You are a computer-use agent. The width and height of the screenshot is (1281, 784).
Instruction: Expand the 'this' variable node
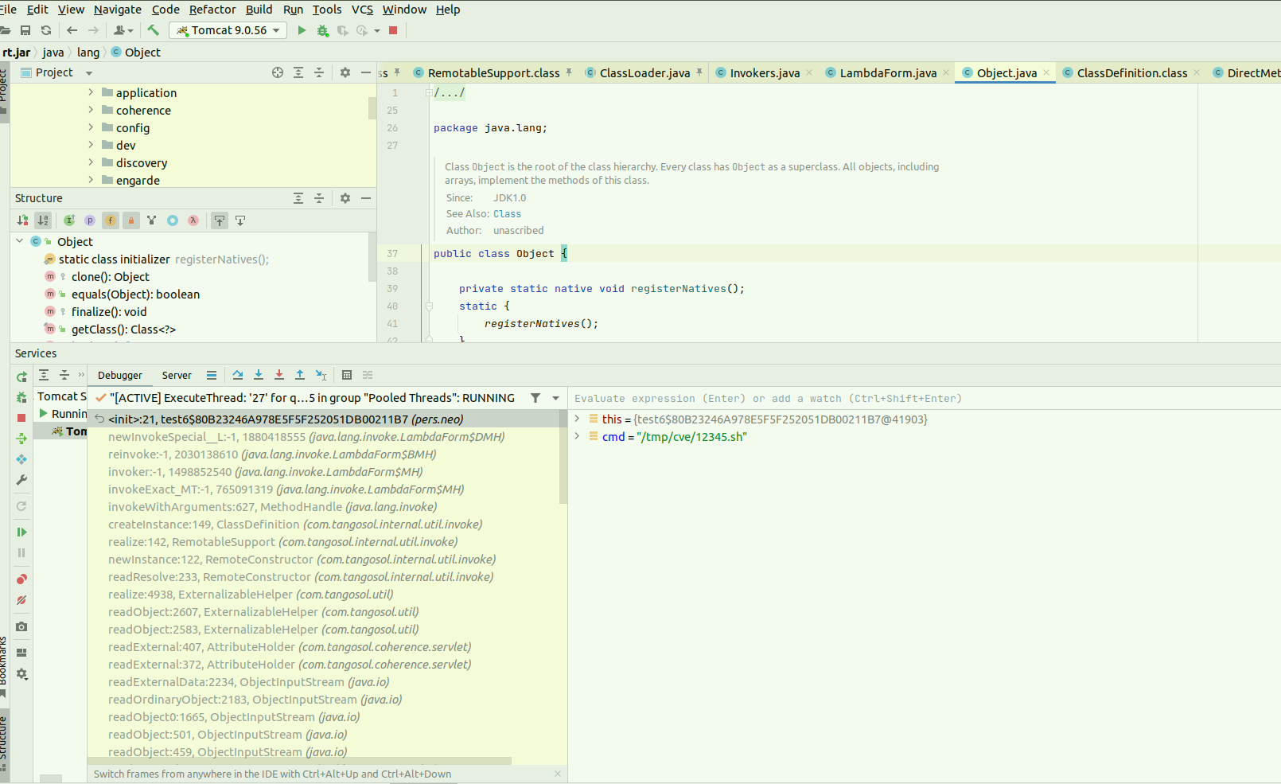click(x=577, y=419)
